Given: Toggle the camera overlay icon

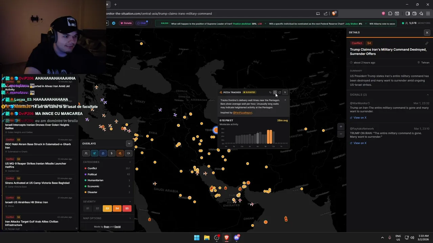Looking at the screenshot, I should click(x=128, y=153).
